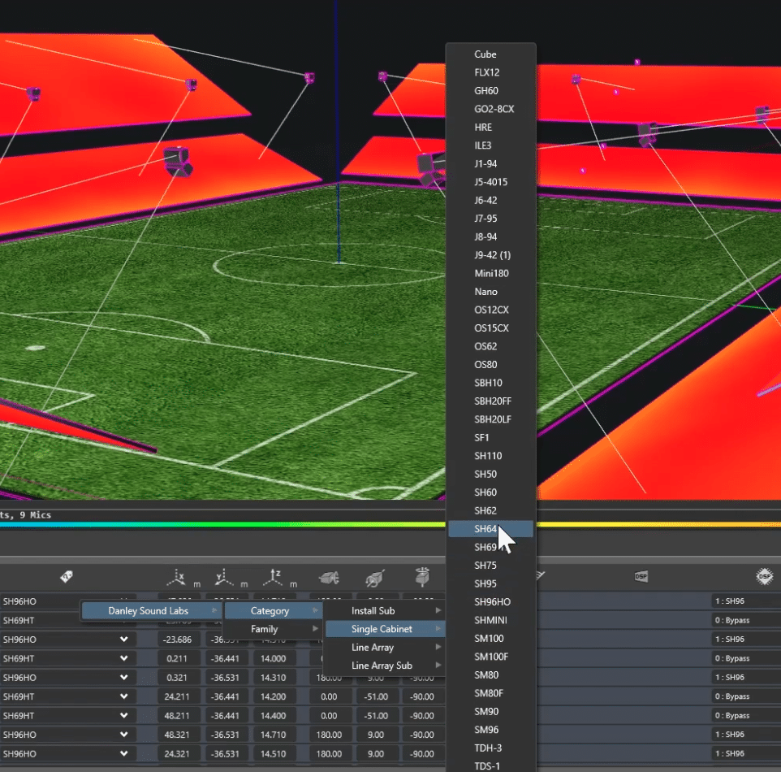The height and width of the screenshot is (772, 781).
Task: Click the 180.00 rotation in the 48.321 row
Action: pos(329,734)
